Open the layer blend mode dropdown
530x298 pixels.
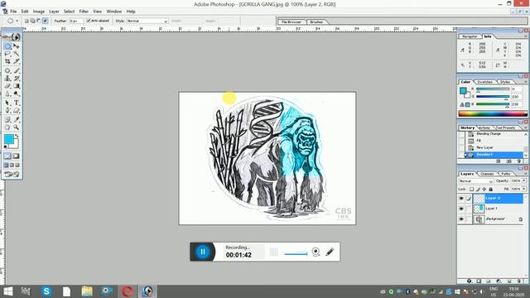pyautogui.click(x=476, y=181)
